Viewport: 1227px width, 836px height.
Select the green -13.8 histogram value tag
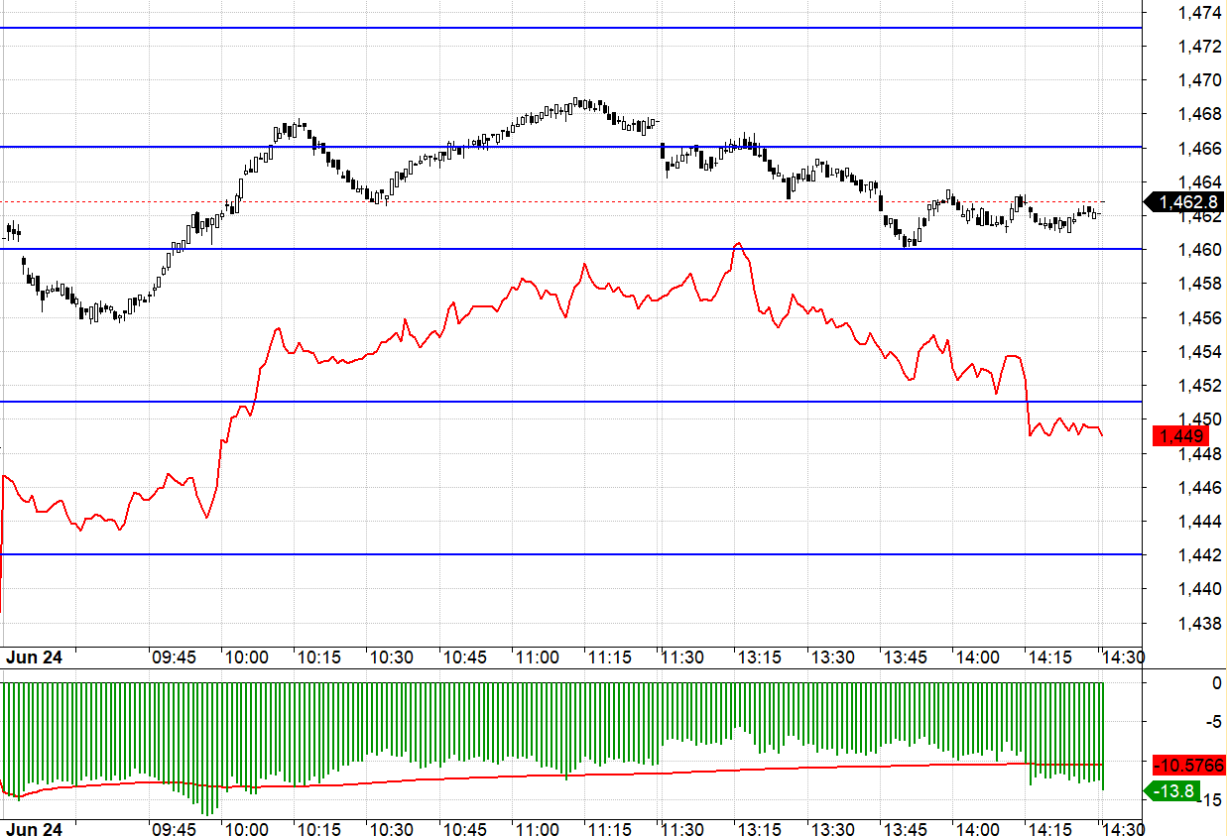click(1171, 791)
